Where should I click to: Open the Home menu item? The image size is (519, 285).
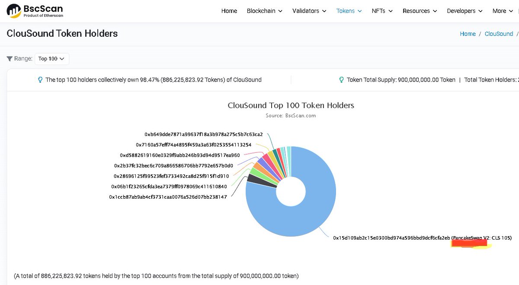229,11
